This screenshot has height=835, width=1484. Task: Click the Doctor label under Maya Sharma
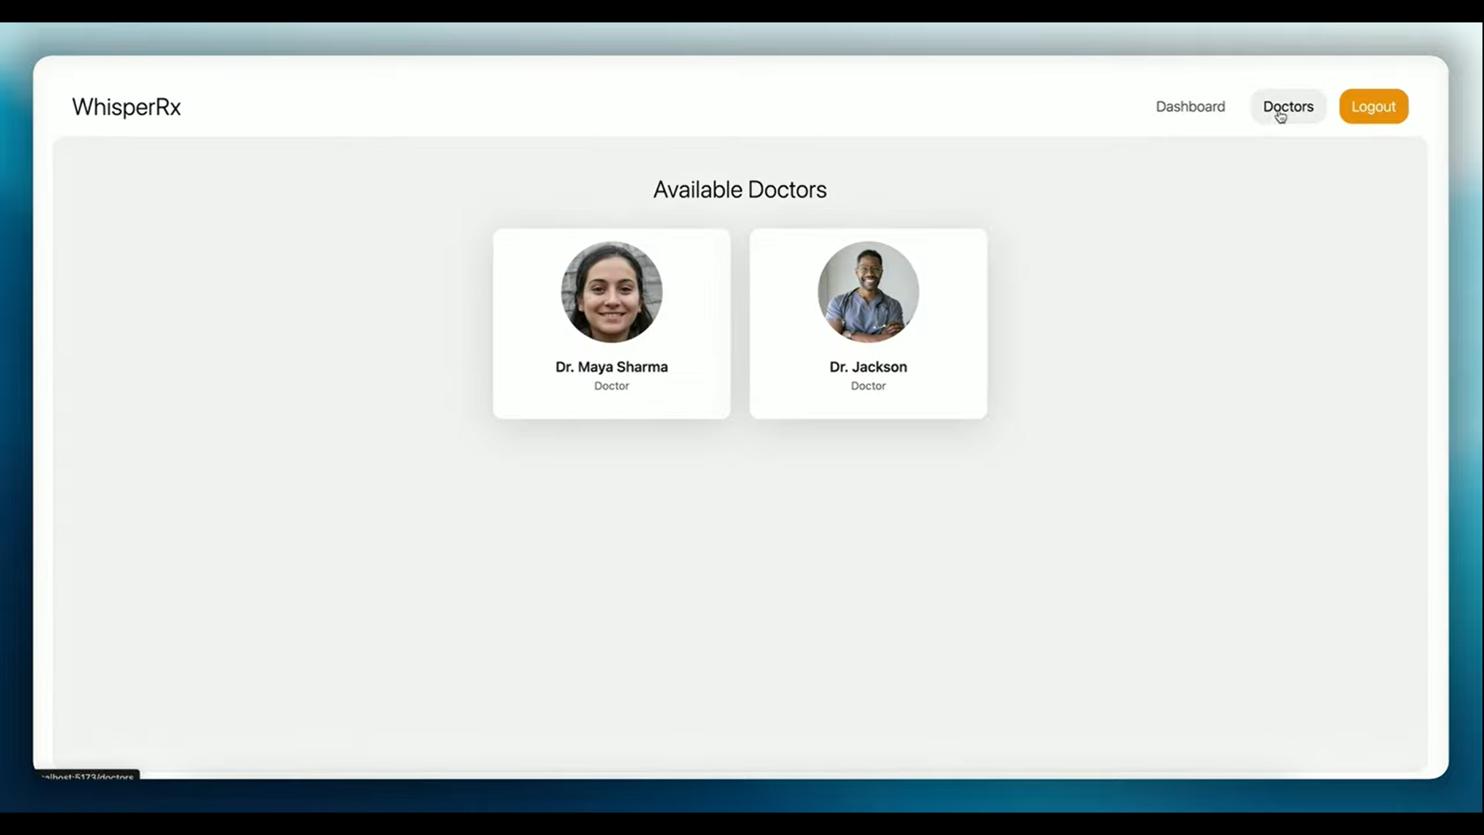coord(611,386)
